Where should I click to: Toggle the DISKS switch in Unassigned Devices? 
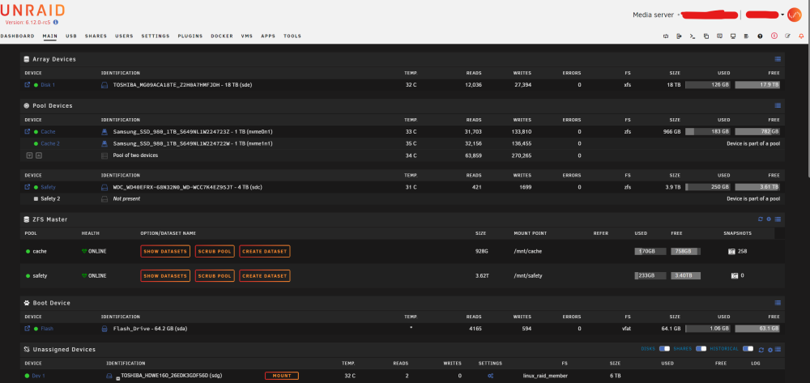point(664,349)
